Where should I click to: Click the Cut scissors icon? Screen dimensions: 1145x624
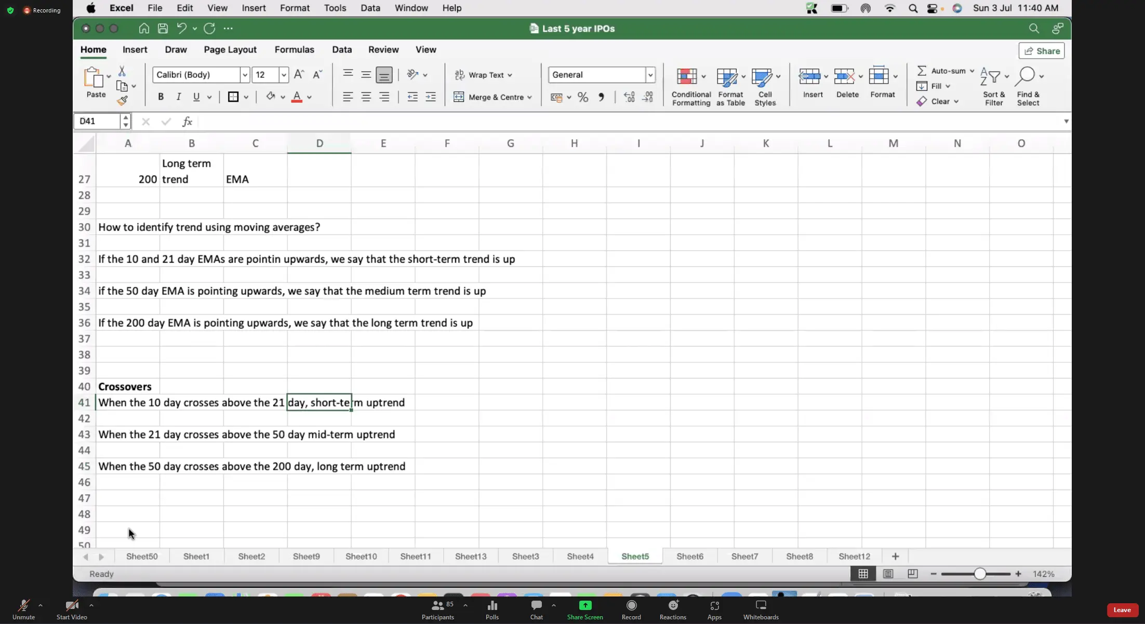(x=122, y=71)
